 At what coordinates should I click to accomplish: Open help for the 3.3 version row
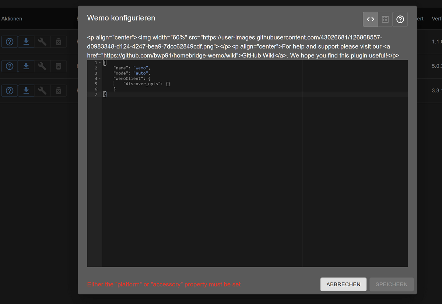10,90
